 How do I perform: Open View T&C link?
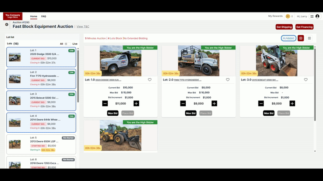point(83,27)
